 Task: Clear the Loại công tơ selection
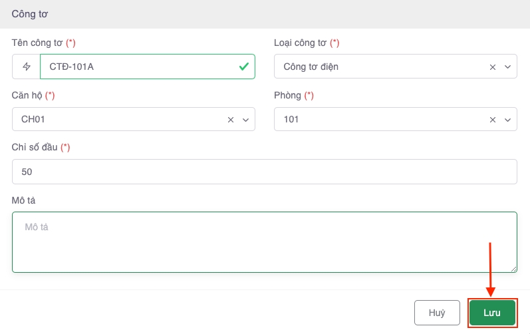point(493,67)
